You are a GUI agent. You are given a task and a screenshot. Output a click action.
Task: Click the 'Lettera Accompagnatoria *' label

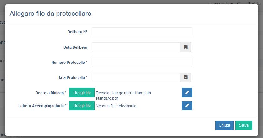click(x=42, y=106)
